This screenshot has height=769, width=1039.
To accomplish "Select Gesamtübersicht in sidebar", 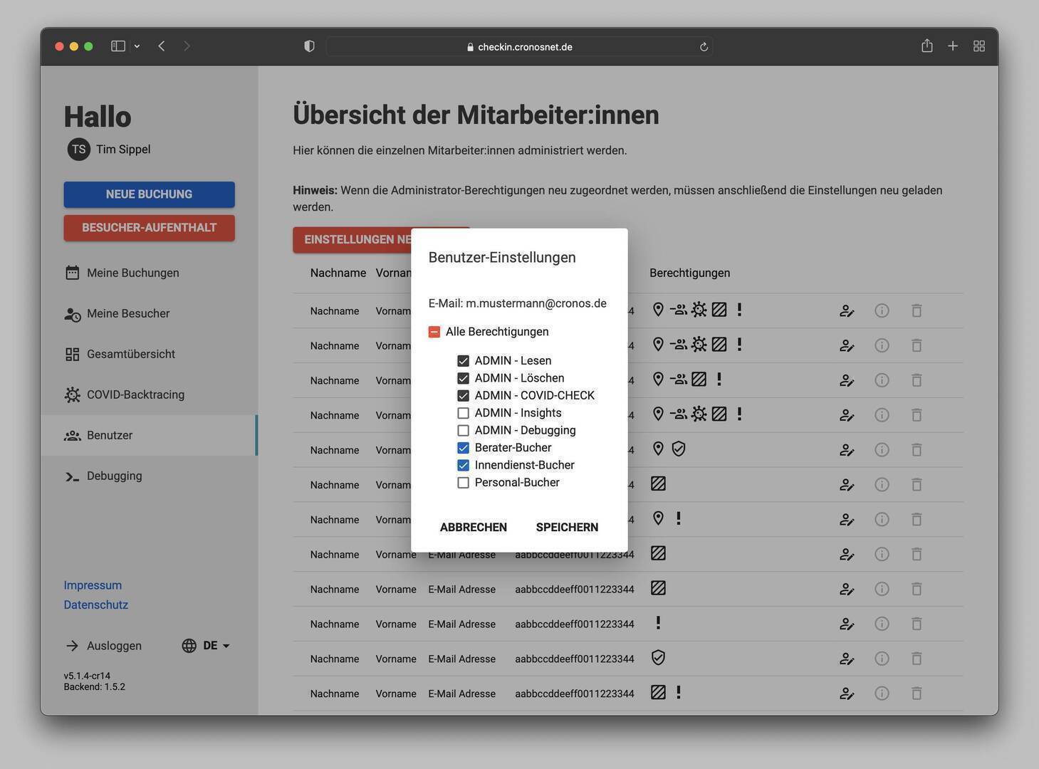I will click(130, 354).
